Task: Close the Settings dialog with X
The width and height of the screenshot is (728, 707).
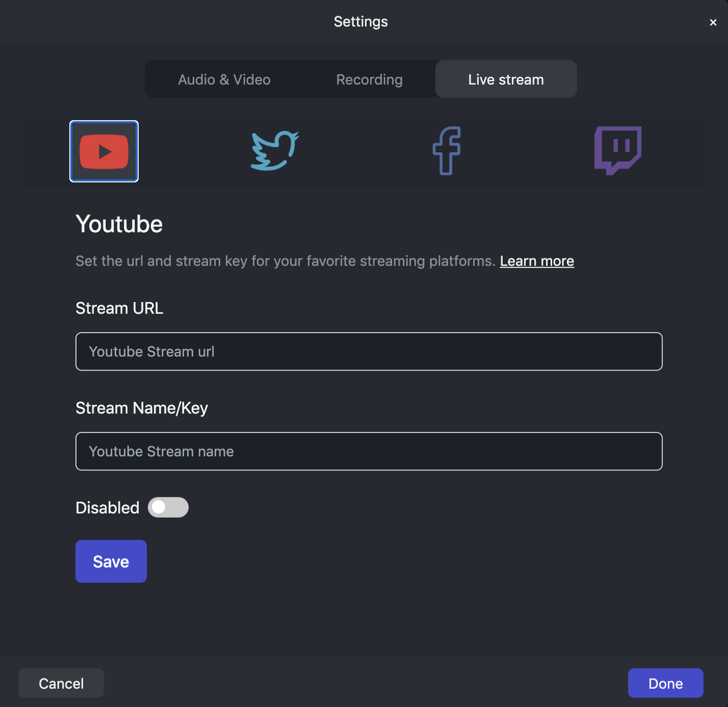Action: point(713,22)
